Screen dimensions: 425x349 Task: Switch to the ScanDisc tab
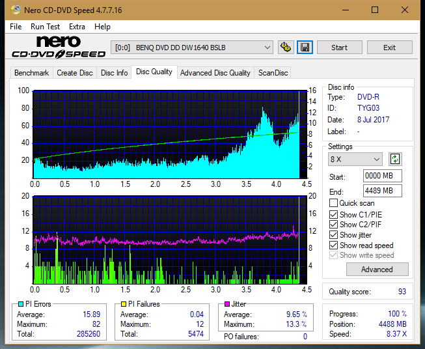click(x=273, y=73)
